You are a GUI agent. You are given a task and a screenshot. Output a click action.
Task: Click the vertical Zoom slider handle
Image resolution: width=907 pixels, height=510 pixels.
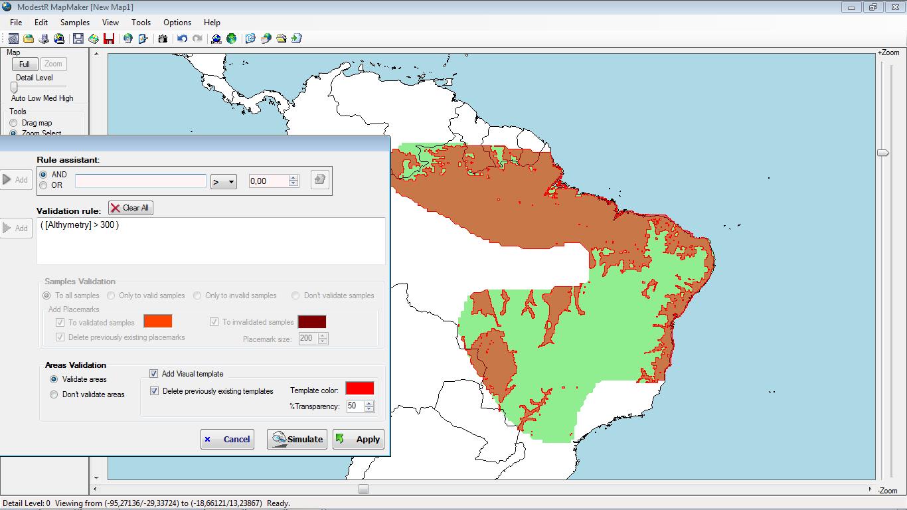883,153
